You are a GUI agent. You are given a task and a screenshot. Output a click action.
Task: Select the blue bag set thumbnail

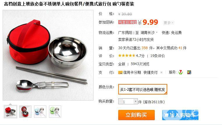[x=40, y=112]
